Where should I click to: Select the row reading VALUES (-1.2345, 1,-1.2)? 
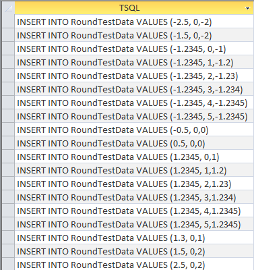click(x=134, y=62)
